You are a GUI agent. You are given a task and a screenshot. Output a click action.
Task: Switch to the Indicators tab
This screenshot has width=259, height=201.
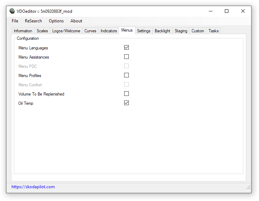point(109,31)
